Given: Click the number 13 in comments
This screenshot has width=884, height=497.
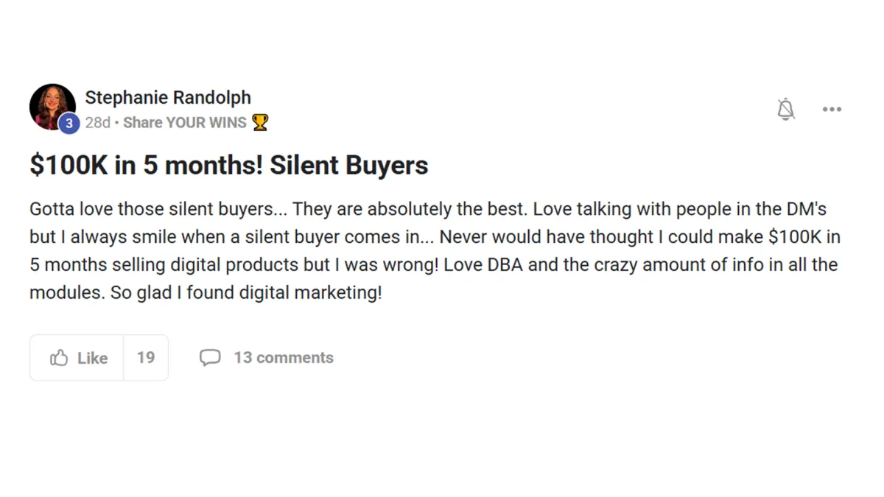Looking at the screenshot, I should (x=243, y=358).
